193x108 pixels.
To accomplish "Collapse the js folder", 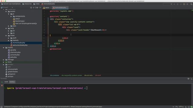I will click(9, 14).
